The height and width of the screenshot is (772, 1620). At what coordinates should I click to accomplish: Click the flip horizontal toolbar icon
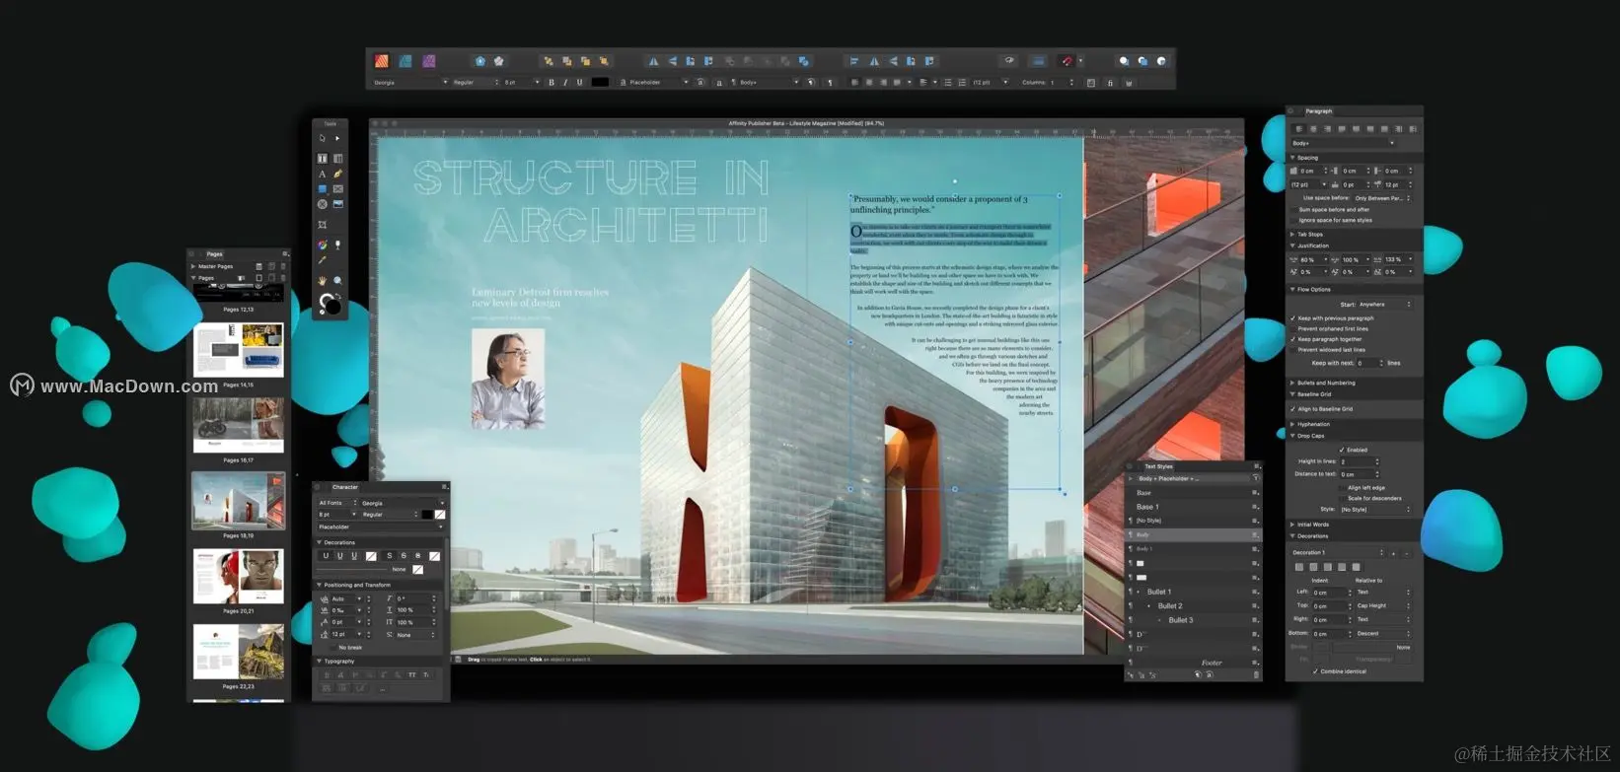click(x=653, y=61)
